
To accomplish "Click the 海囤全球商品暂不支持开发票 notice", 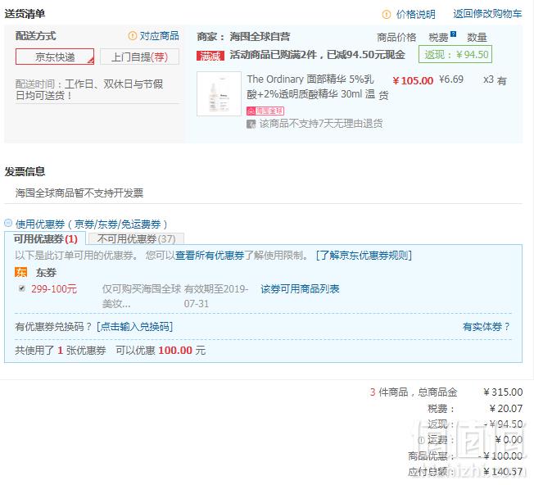I will [79, 193].
